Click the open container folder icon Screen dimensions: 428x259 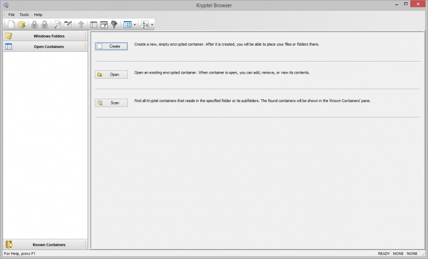[22, 25]
